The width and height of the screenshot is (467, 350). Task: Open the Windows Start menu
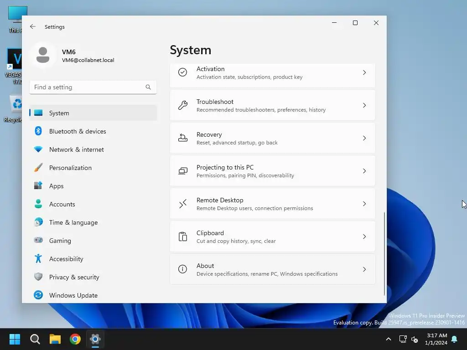coord(15,339)
